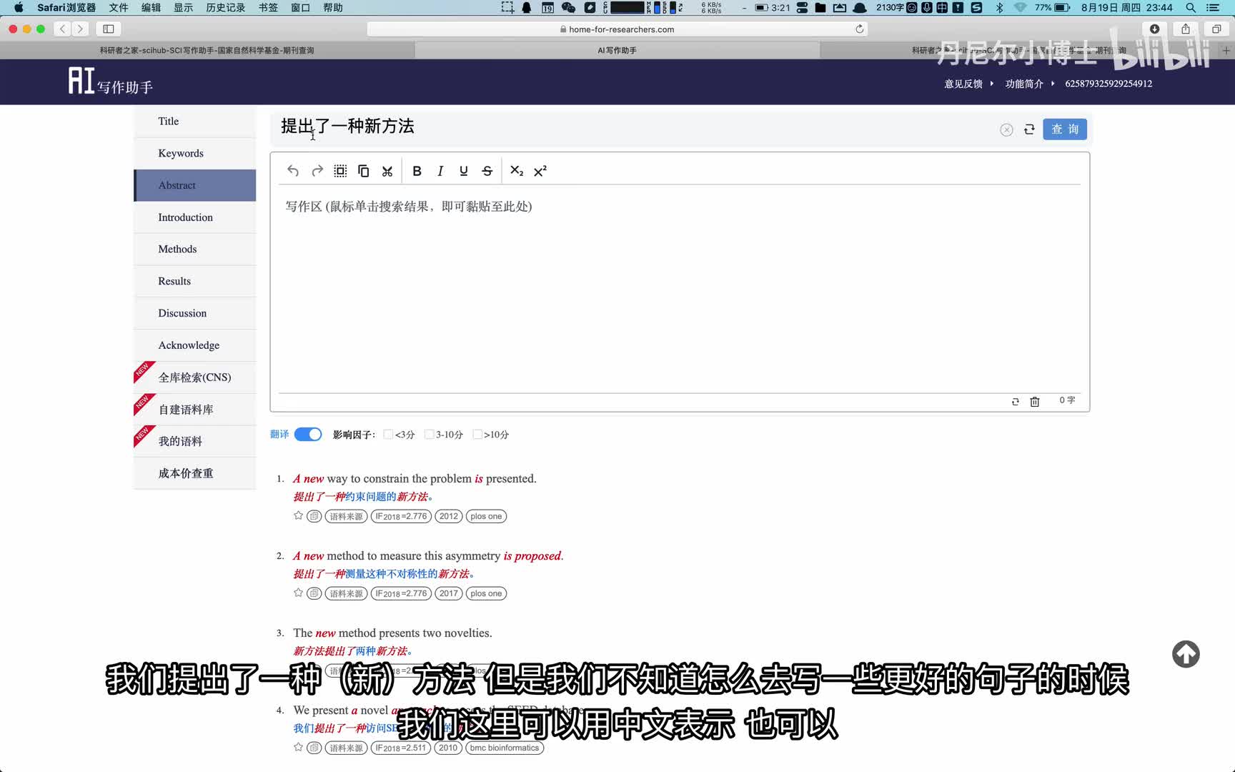Click the query text input field

(x=629, y=127)
